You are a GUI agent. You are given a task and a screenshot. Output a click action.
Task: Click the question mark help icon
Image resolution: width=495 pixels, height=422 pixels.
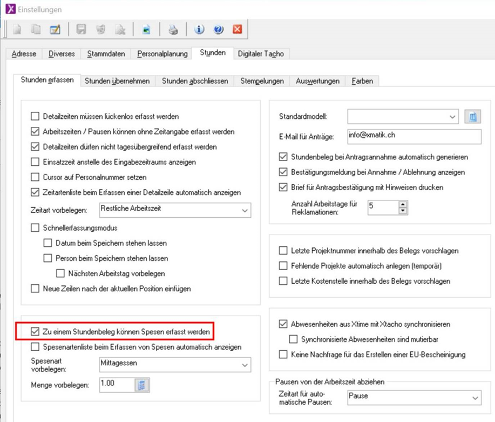coord(218,30)
